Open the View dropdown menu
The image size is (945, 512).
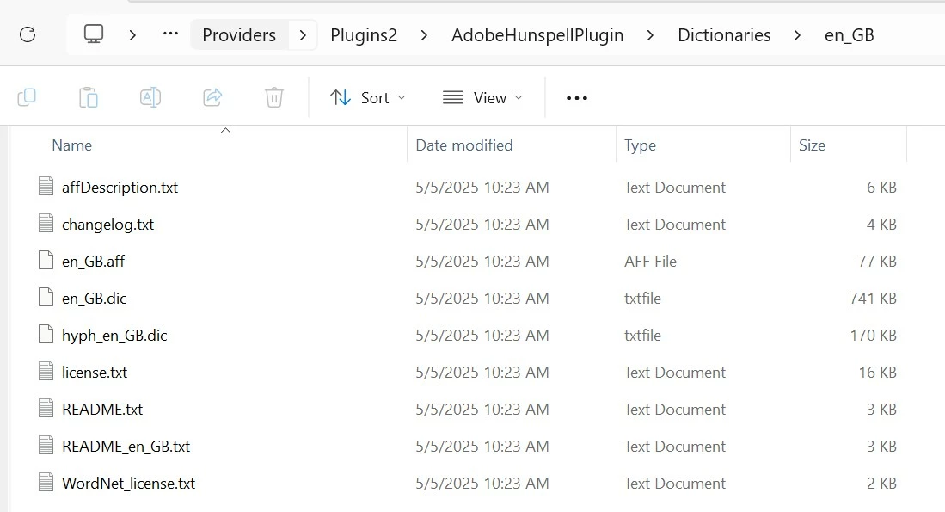coord(482,97)
